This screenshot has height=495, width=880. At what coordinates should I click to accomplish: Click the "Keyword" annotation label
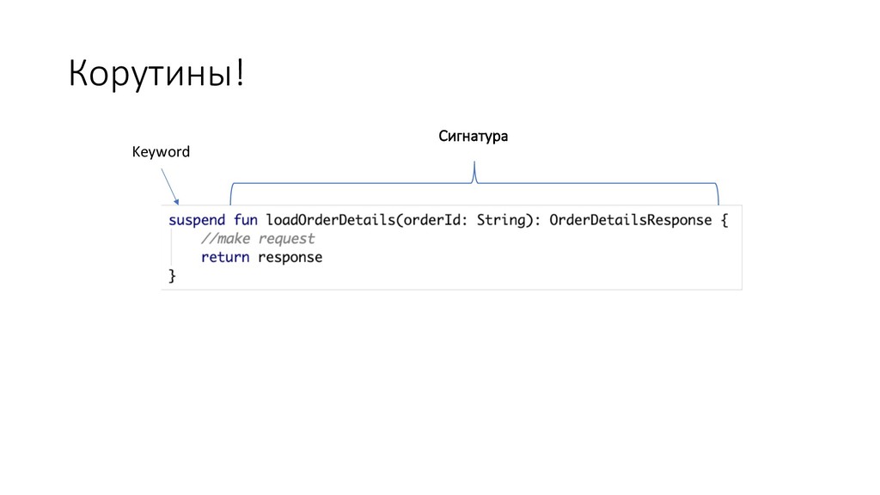coord(161,152)
